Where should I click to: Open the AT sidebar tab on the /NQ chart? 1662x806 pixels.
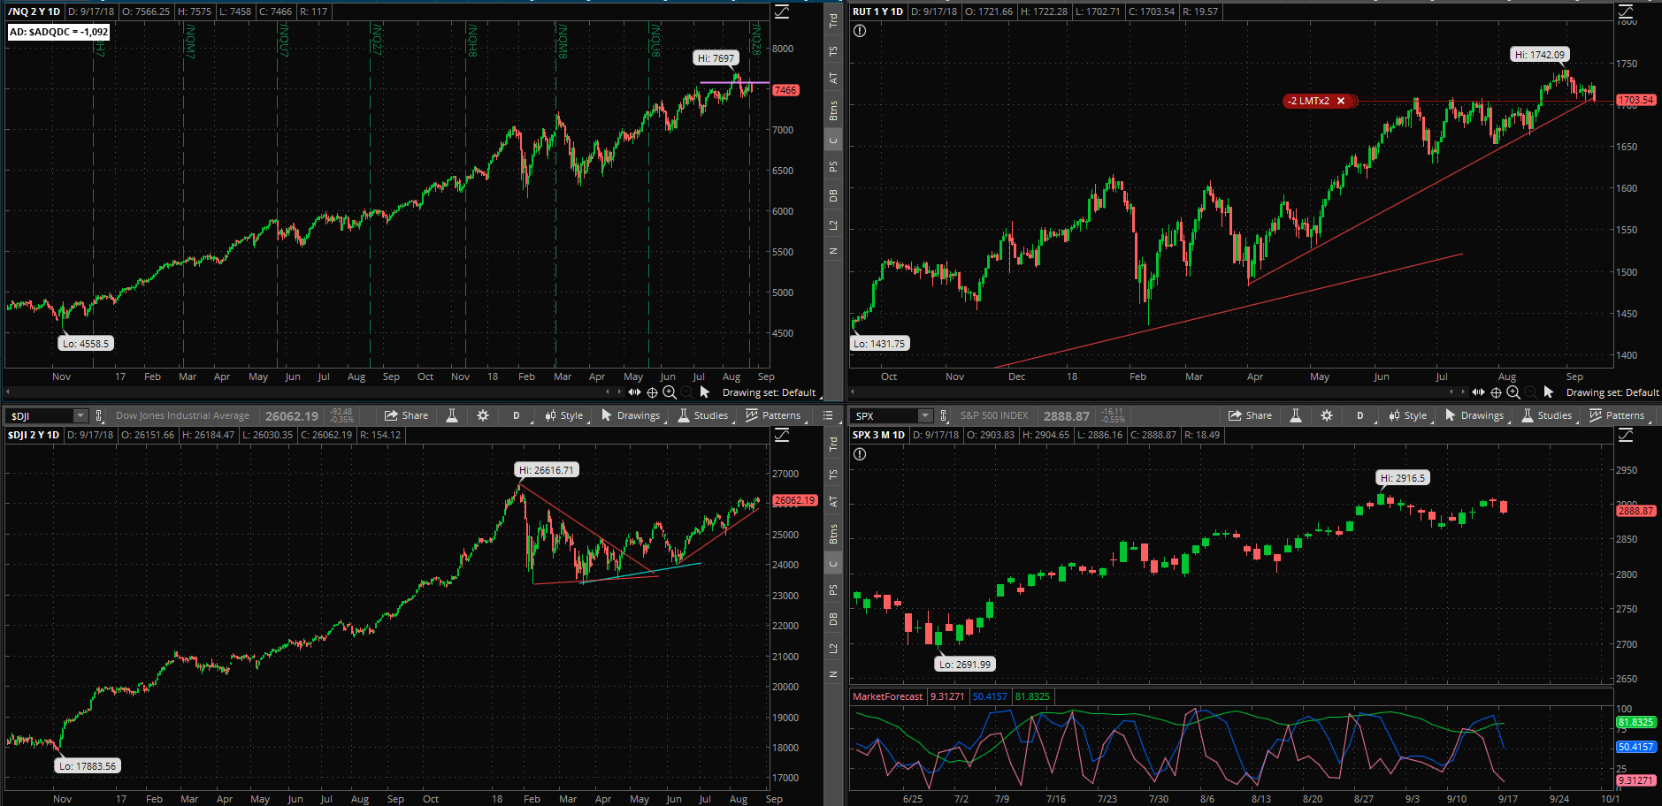point(833,78)
